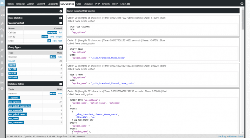Open the Settings link in footer
The width and height of the screenshot is (250, 138).
pos(222,137)
